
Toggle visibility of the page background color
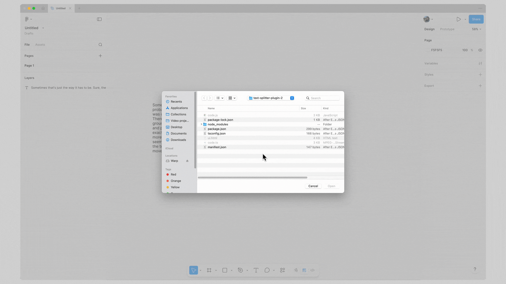(480, 50)
